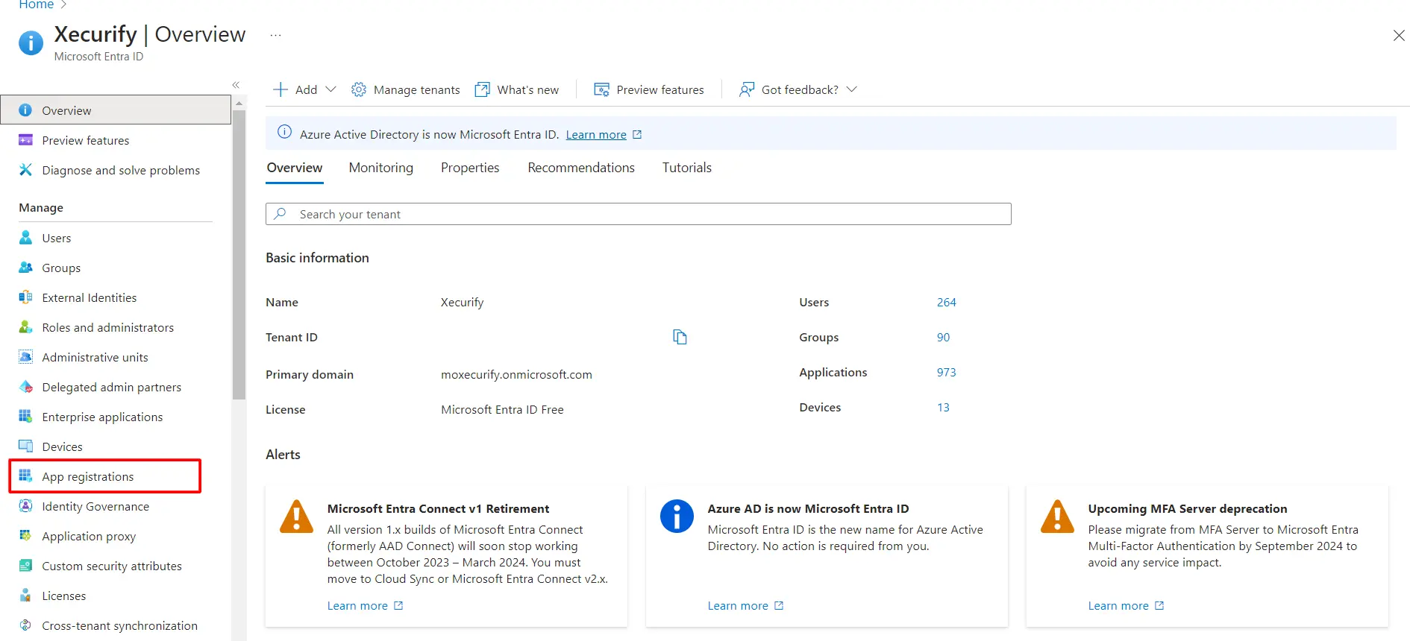The height and width of the screenshot is (641, 1410).
Task: Open the App registrations icon
Action: tap(25, 476)
